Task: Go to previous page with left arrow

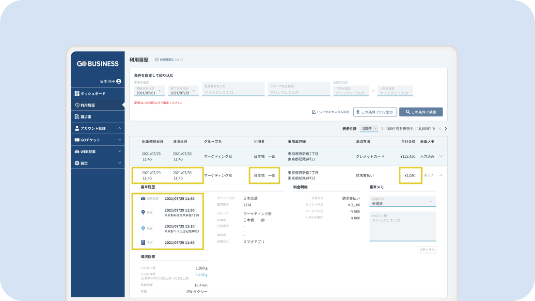Action: [x=440, y=129]
